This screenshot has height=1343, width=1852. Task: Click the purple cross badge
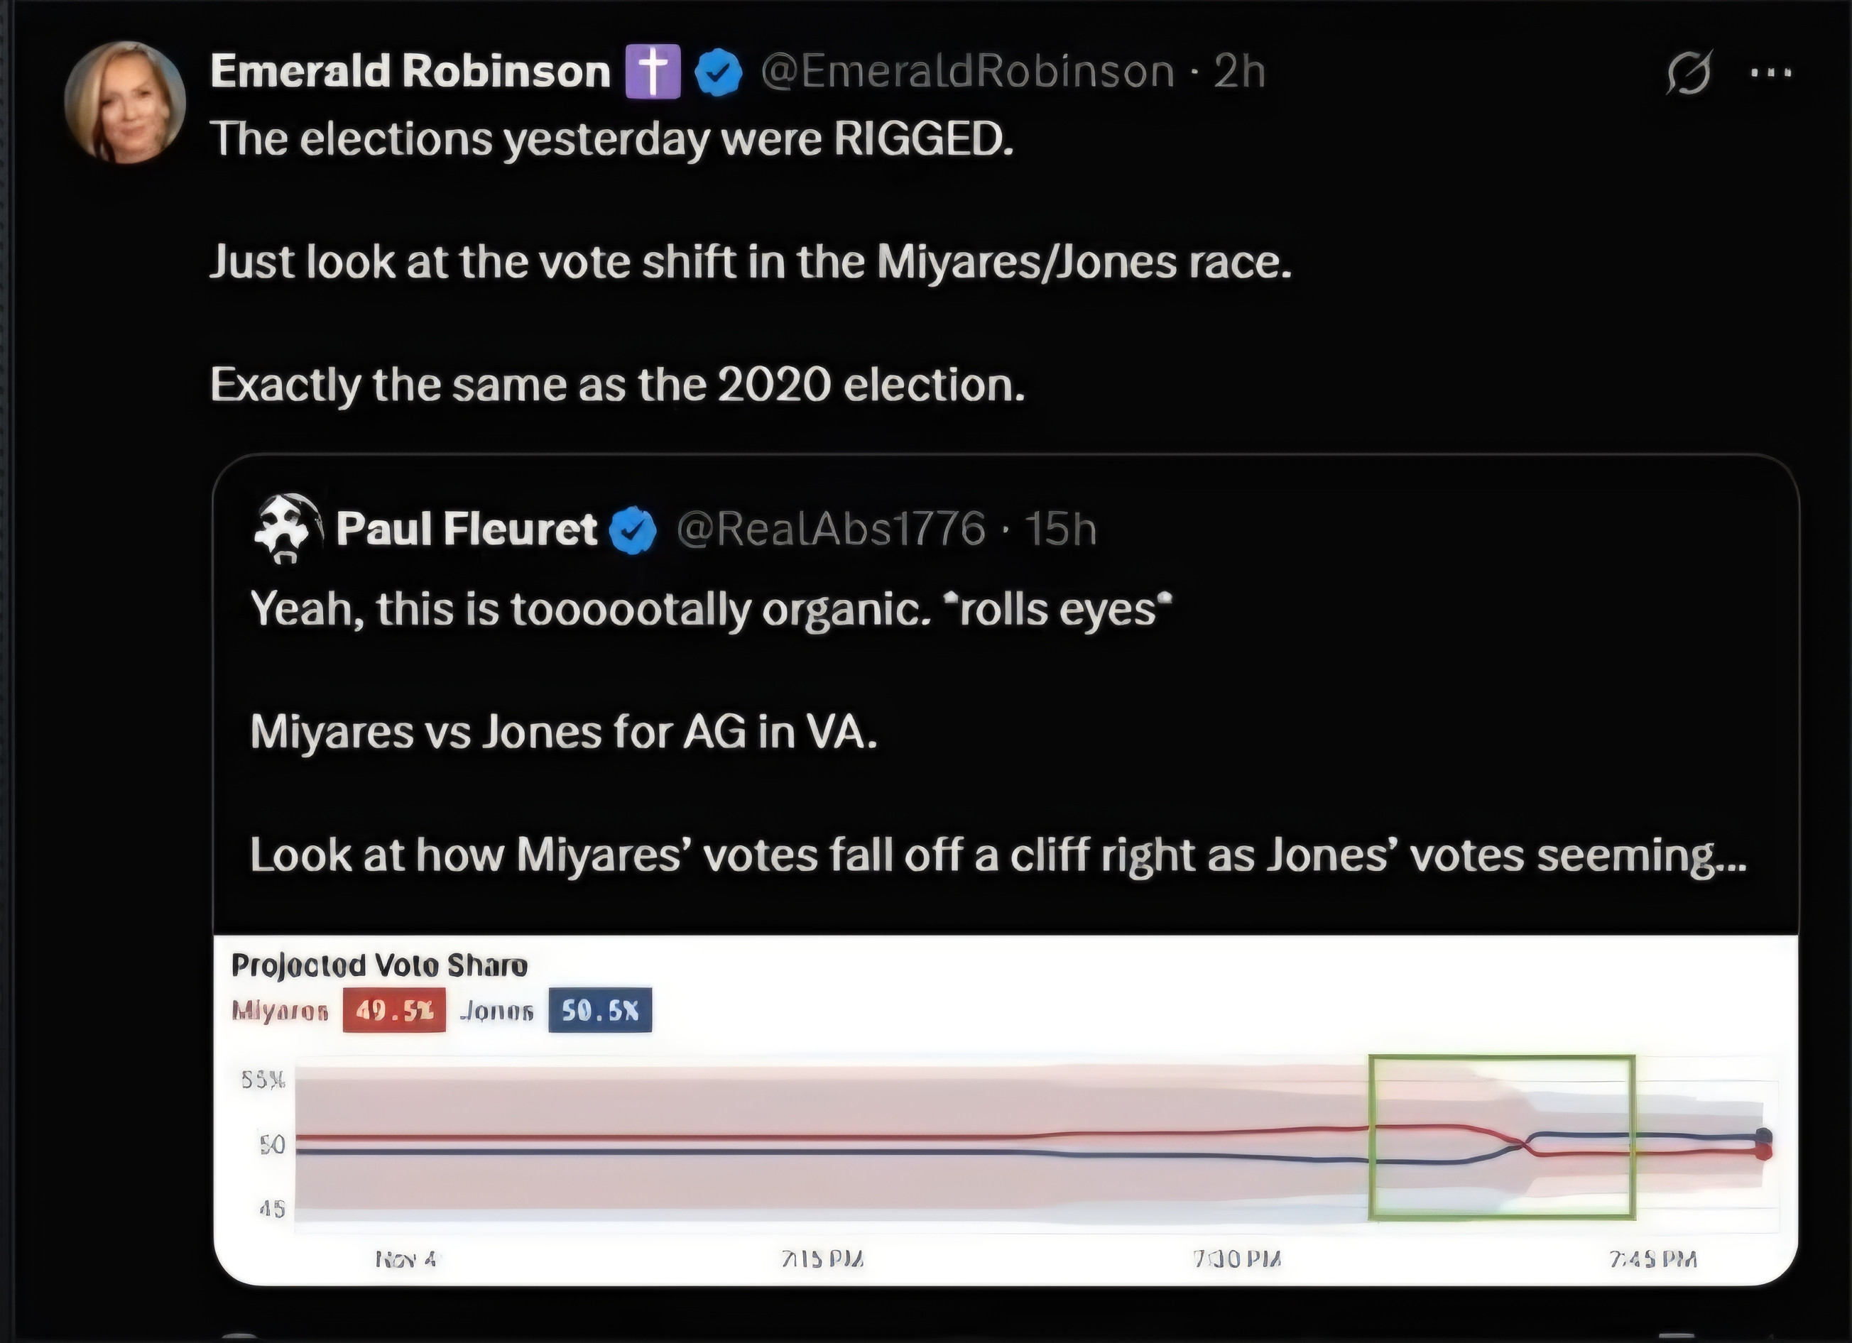pyautogui.click(x=653, y=72)
